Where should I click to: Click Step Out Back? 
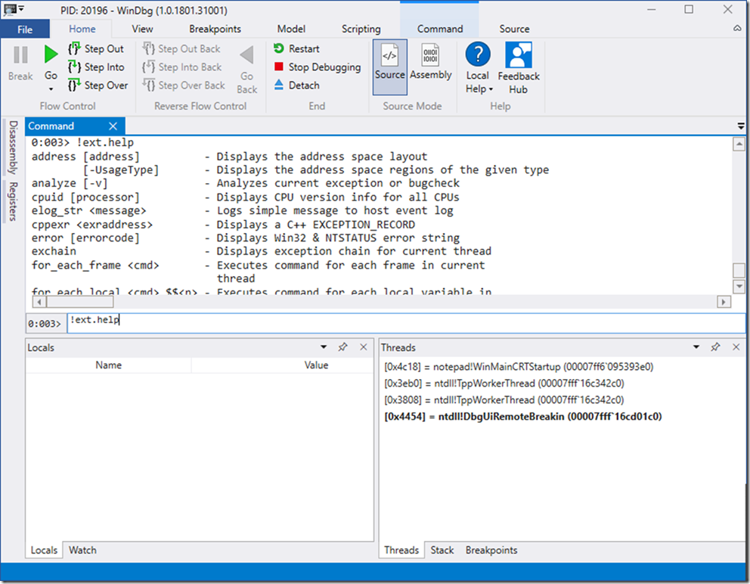(181, 49)
